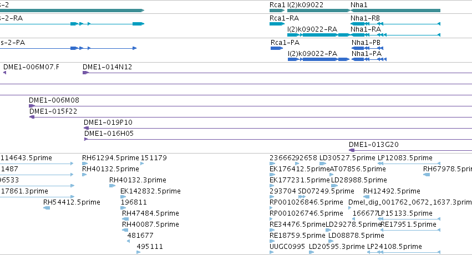Click the RH54412.5prime EST glyph
This screenshot has height=255, width=472.
tap(47, 208)
